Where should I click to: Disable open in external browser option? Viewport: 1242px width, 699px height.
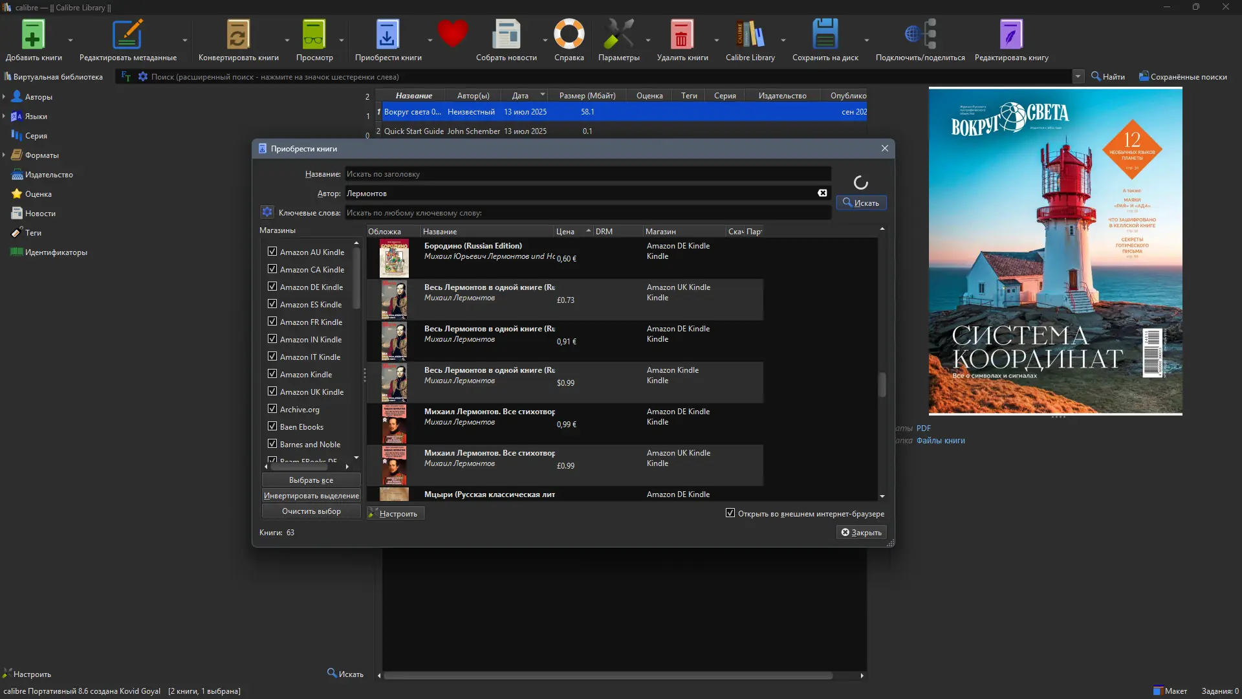click(x=730, y=513)
